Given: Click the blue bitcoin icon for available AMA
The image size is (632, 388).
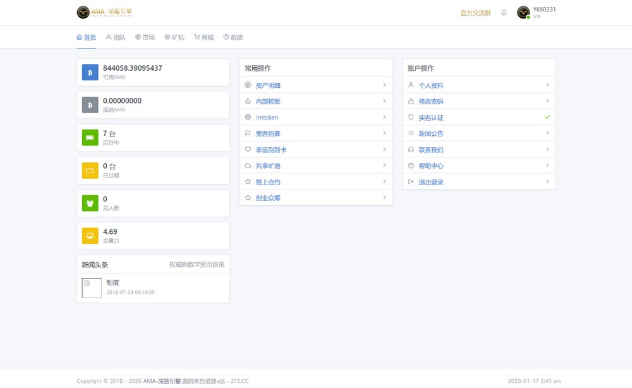Looking at the screenshot, I should (x=90, y=72).
